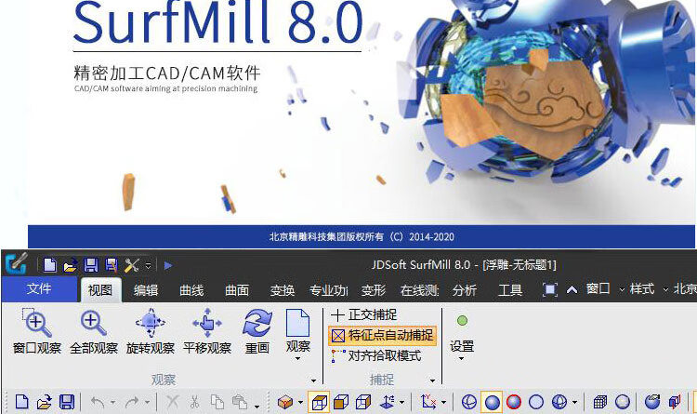697x414 pixels.
Task: Open the 文件 menu
Action: coord(39,289)
